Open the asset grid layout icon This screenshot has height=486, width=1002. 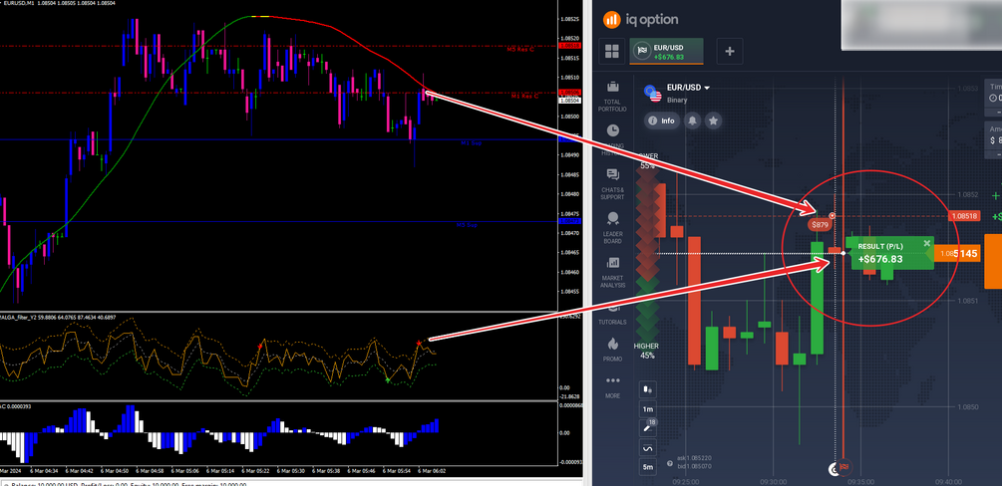612,51
